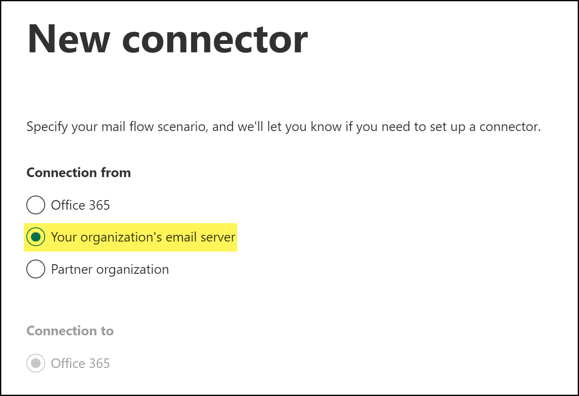Click the Partner organization label text
Viewport: 579px width, 396px height.
(x=110, y=269)
